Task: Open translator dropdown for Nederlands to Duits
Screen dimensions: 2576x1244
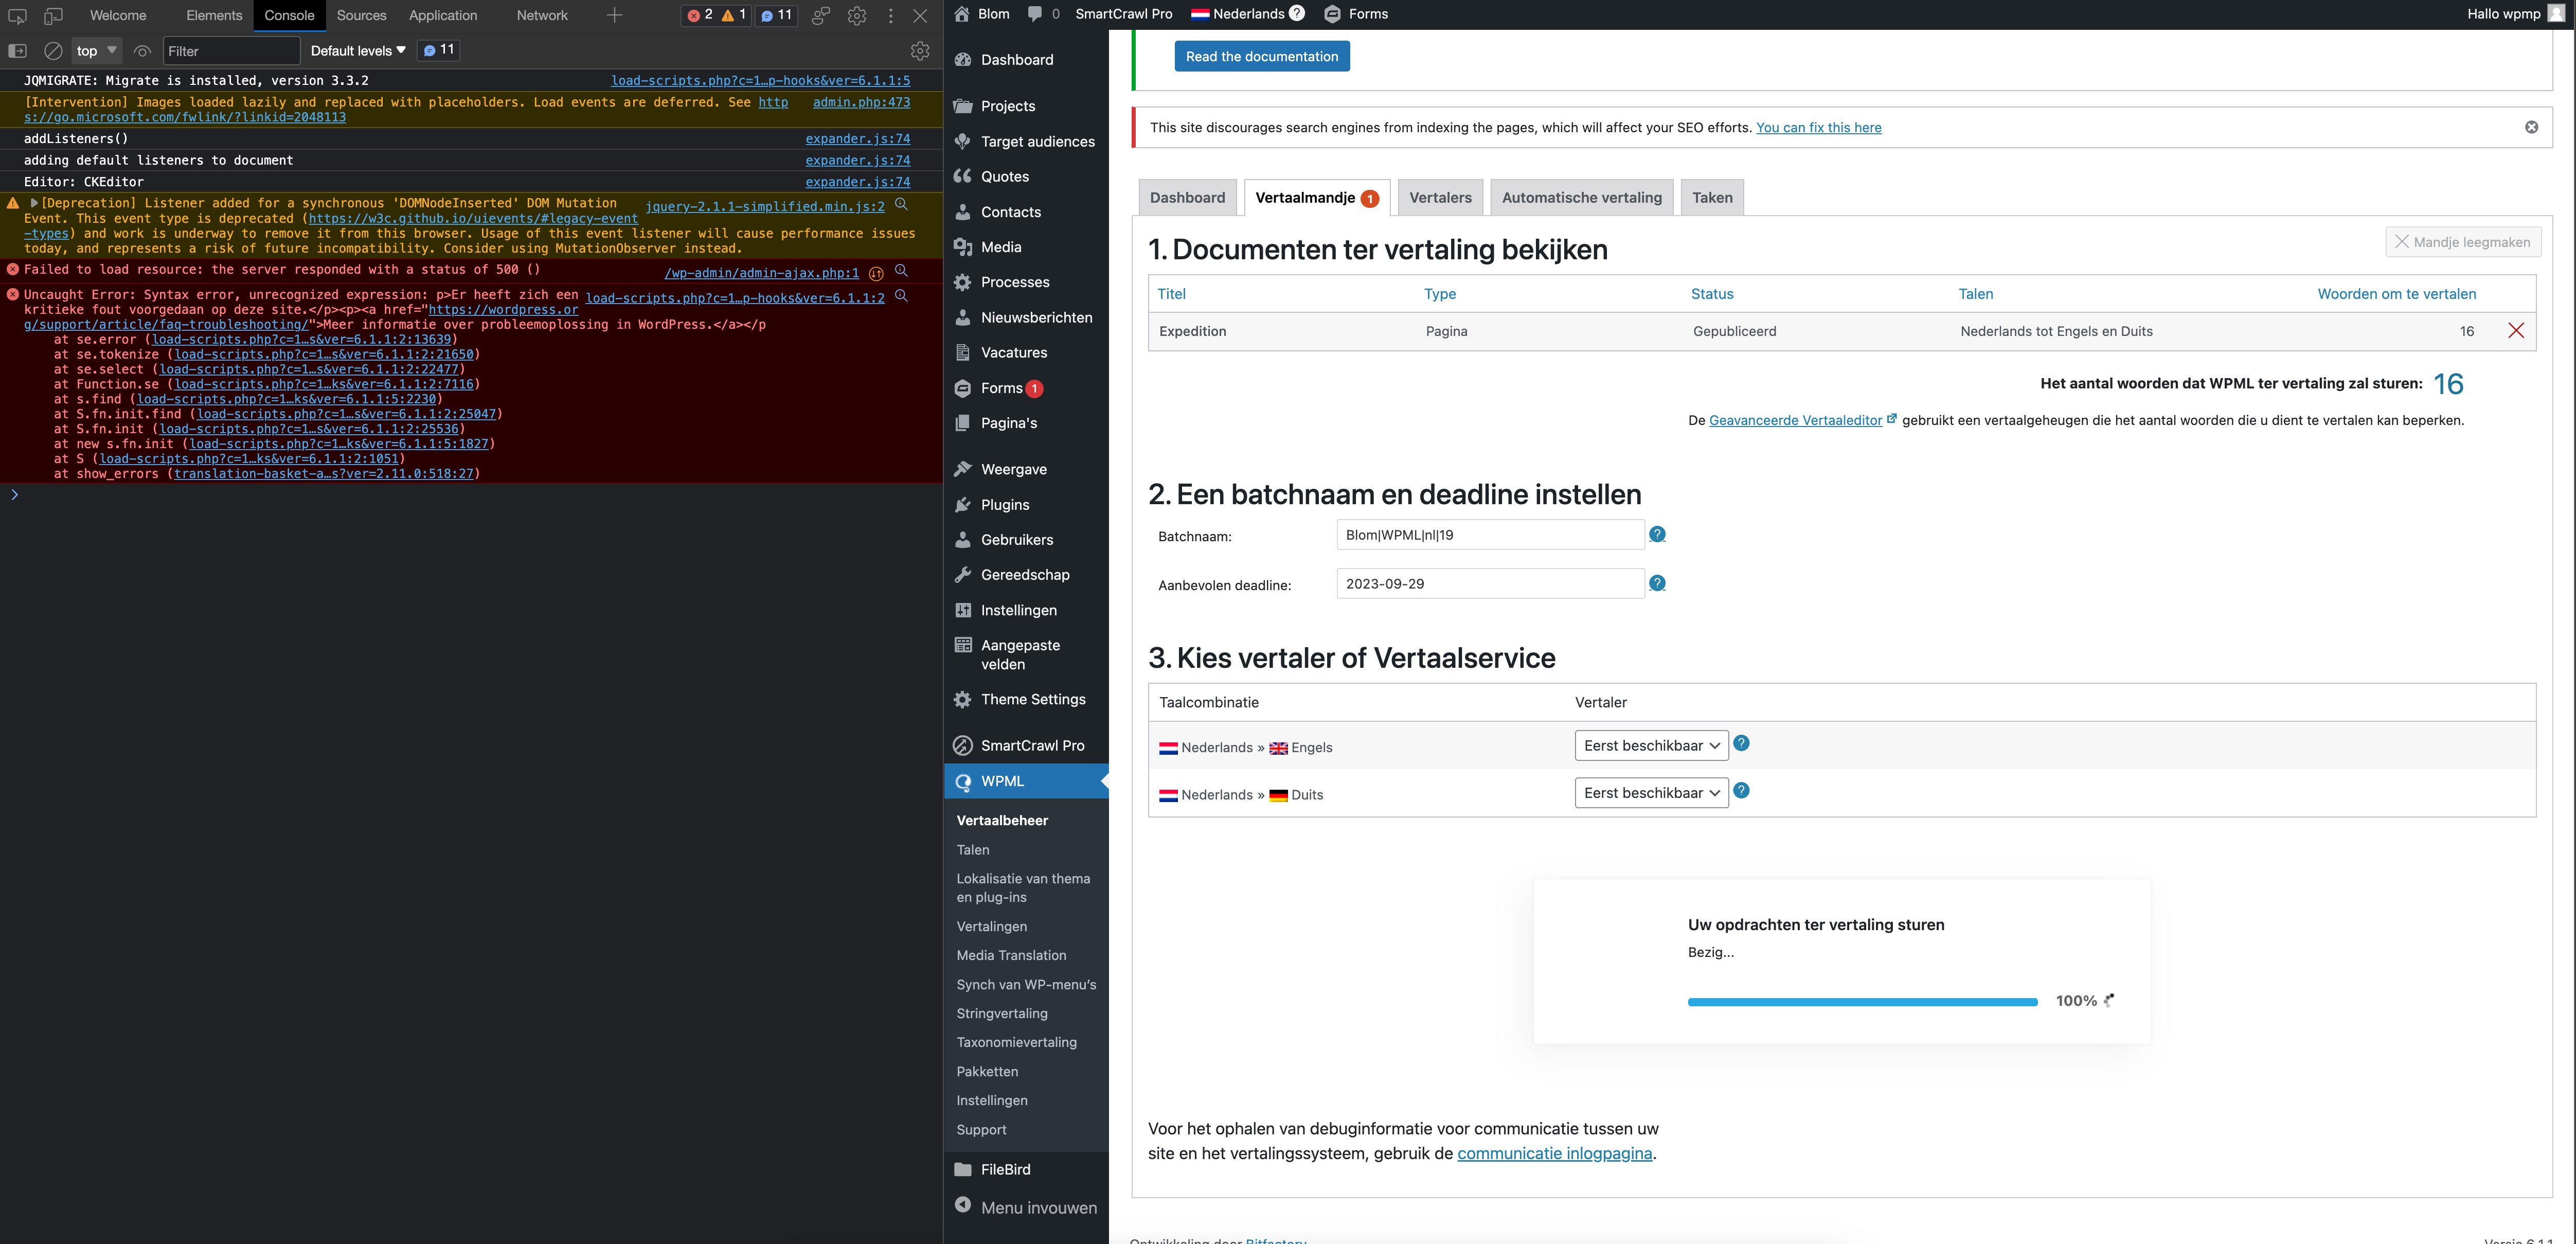Action: pyautogui.click(x=1651, y=793)
